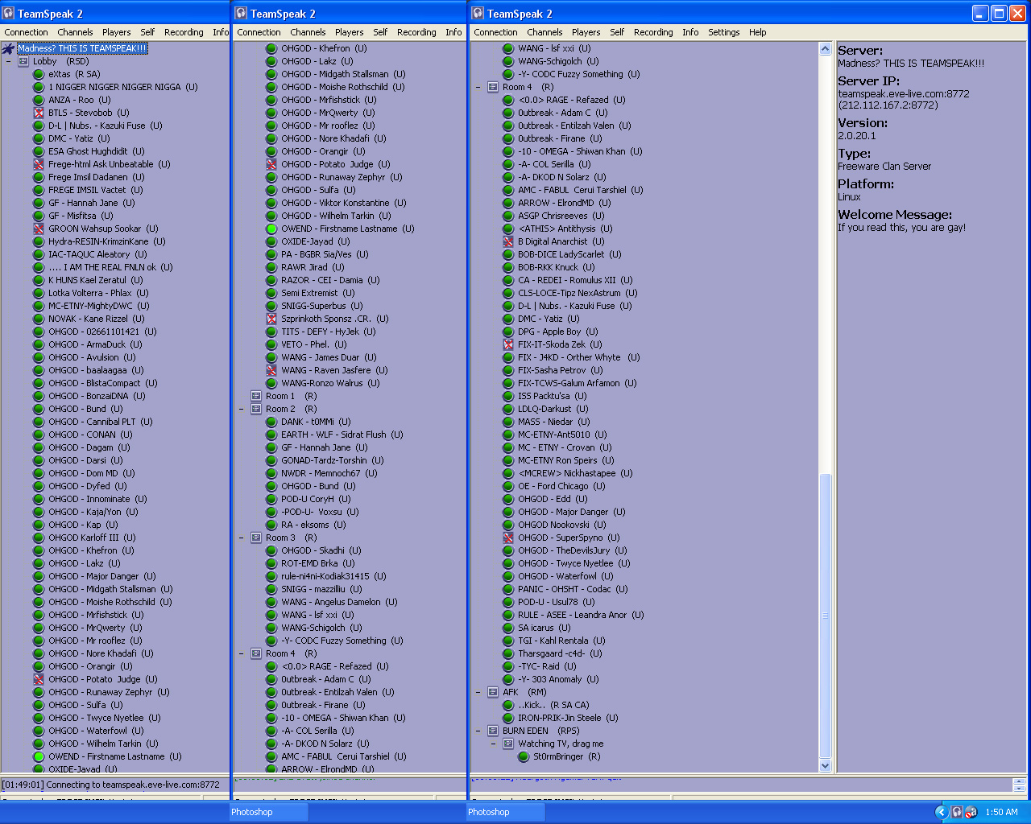
Task: Click the channel list scrollbar down arrow
Action: coord(825,765)
